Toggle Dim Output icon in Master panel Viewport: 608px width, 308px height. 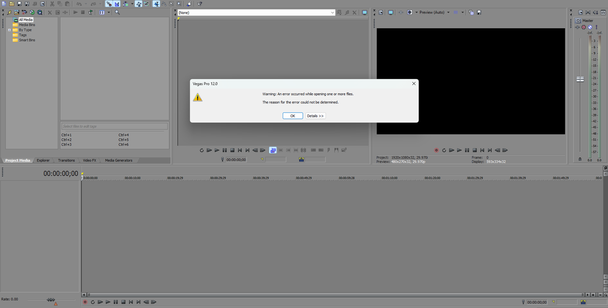click(x=595, y=12)
